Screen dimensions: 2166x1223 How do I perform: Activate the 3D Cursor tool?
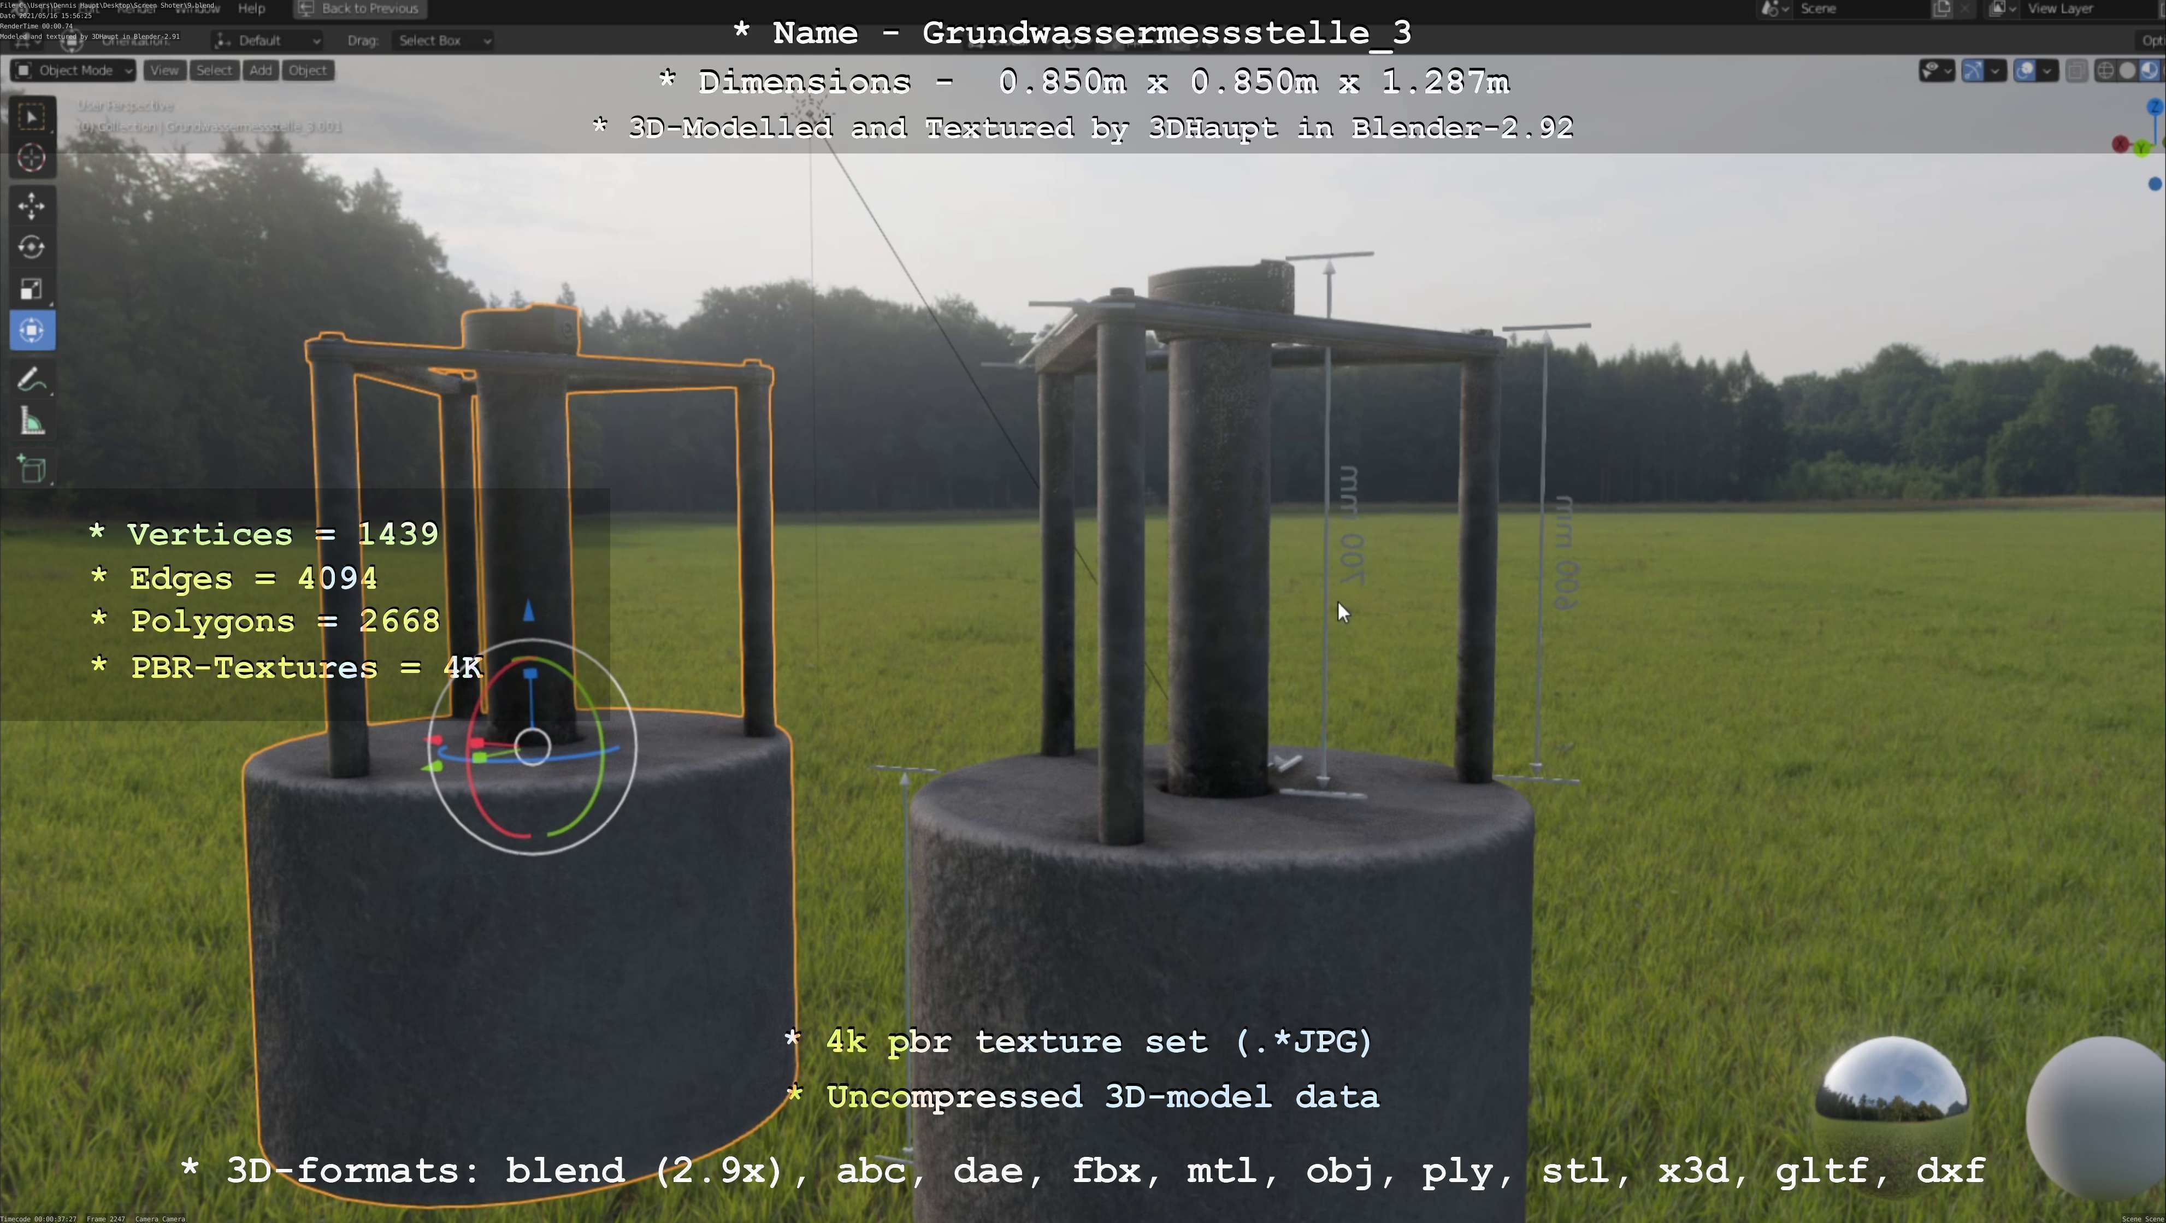click(32, 158)
